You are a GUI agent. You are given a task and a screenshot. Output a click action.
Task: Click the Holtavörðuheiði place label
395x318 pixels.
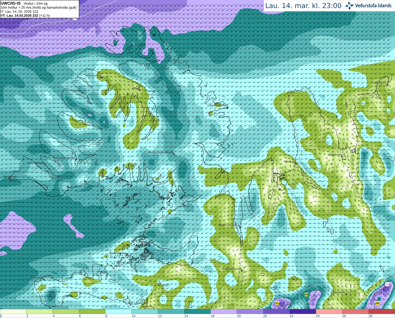231,269
